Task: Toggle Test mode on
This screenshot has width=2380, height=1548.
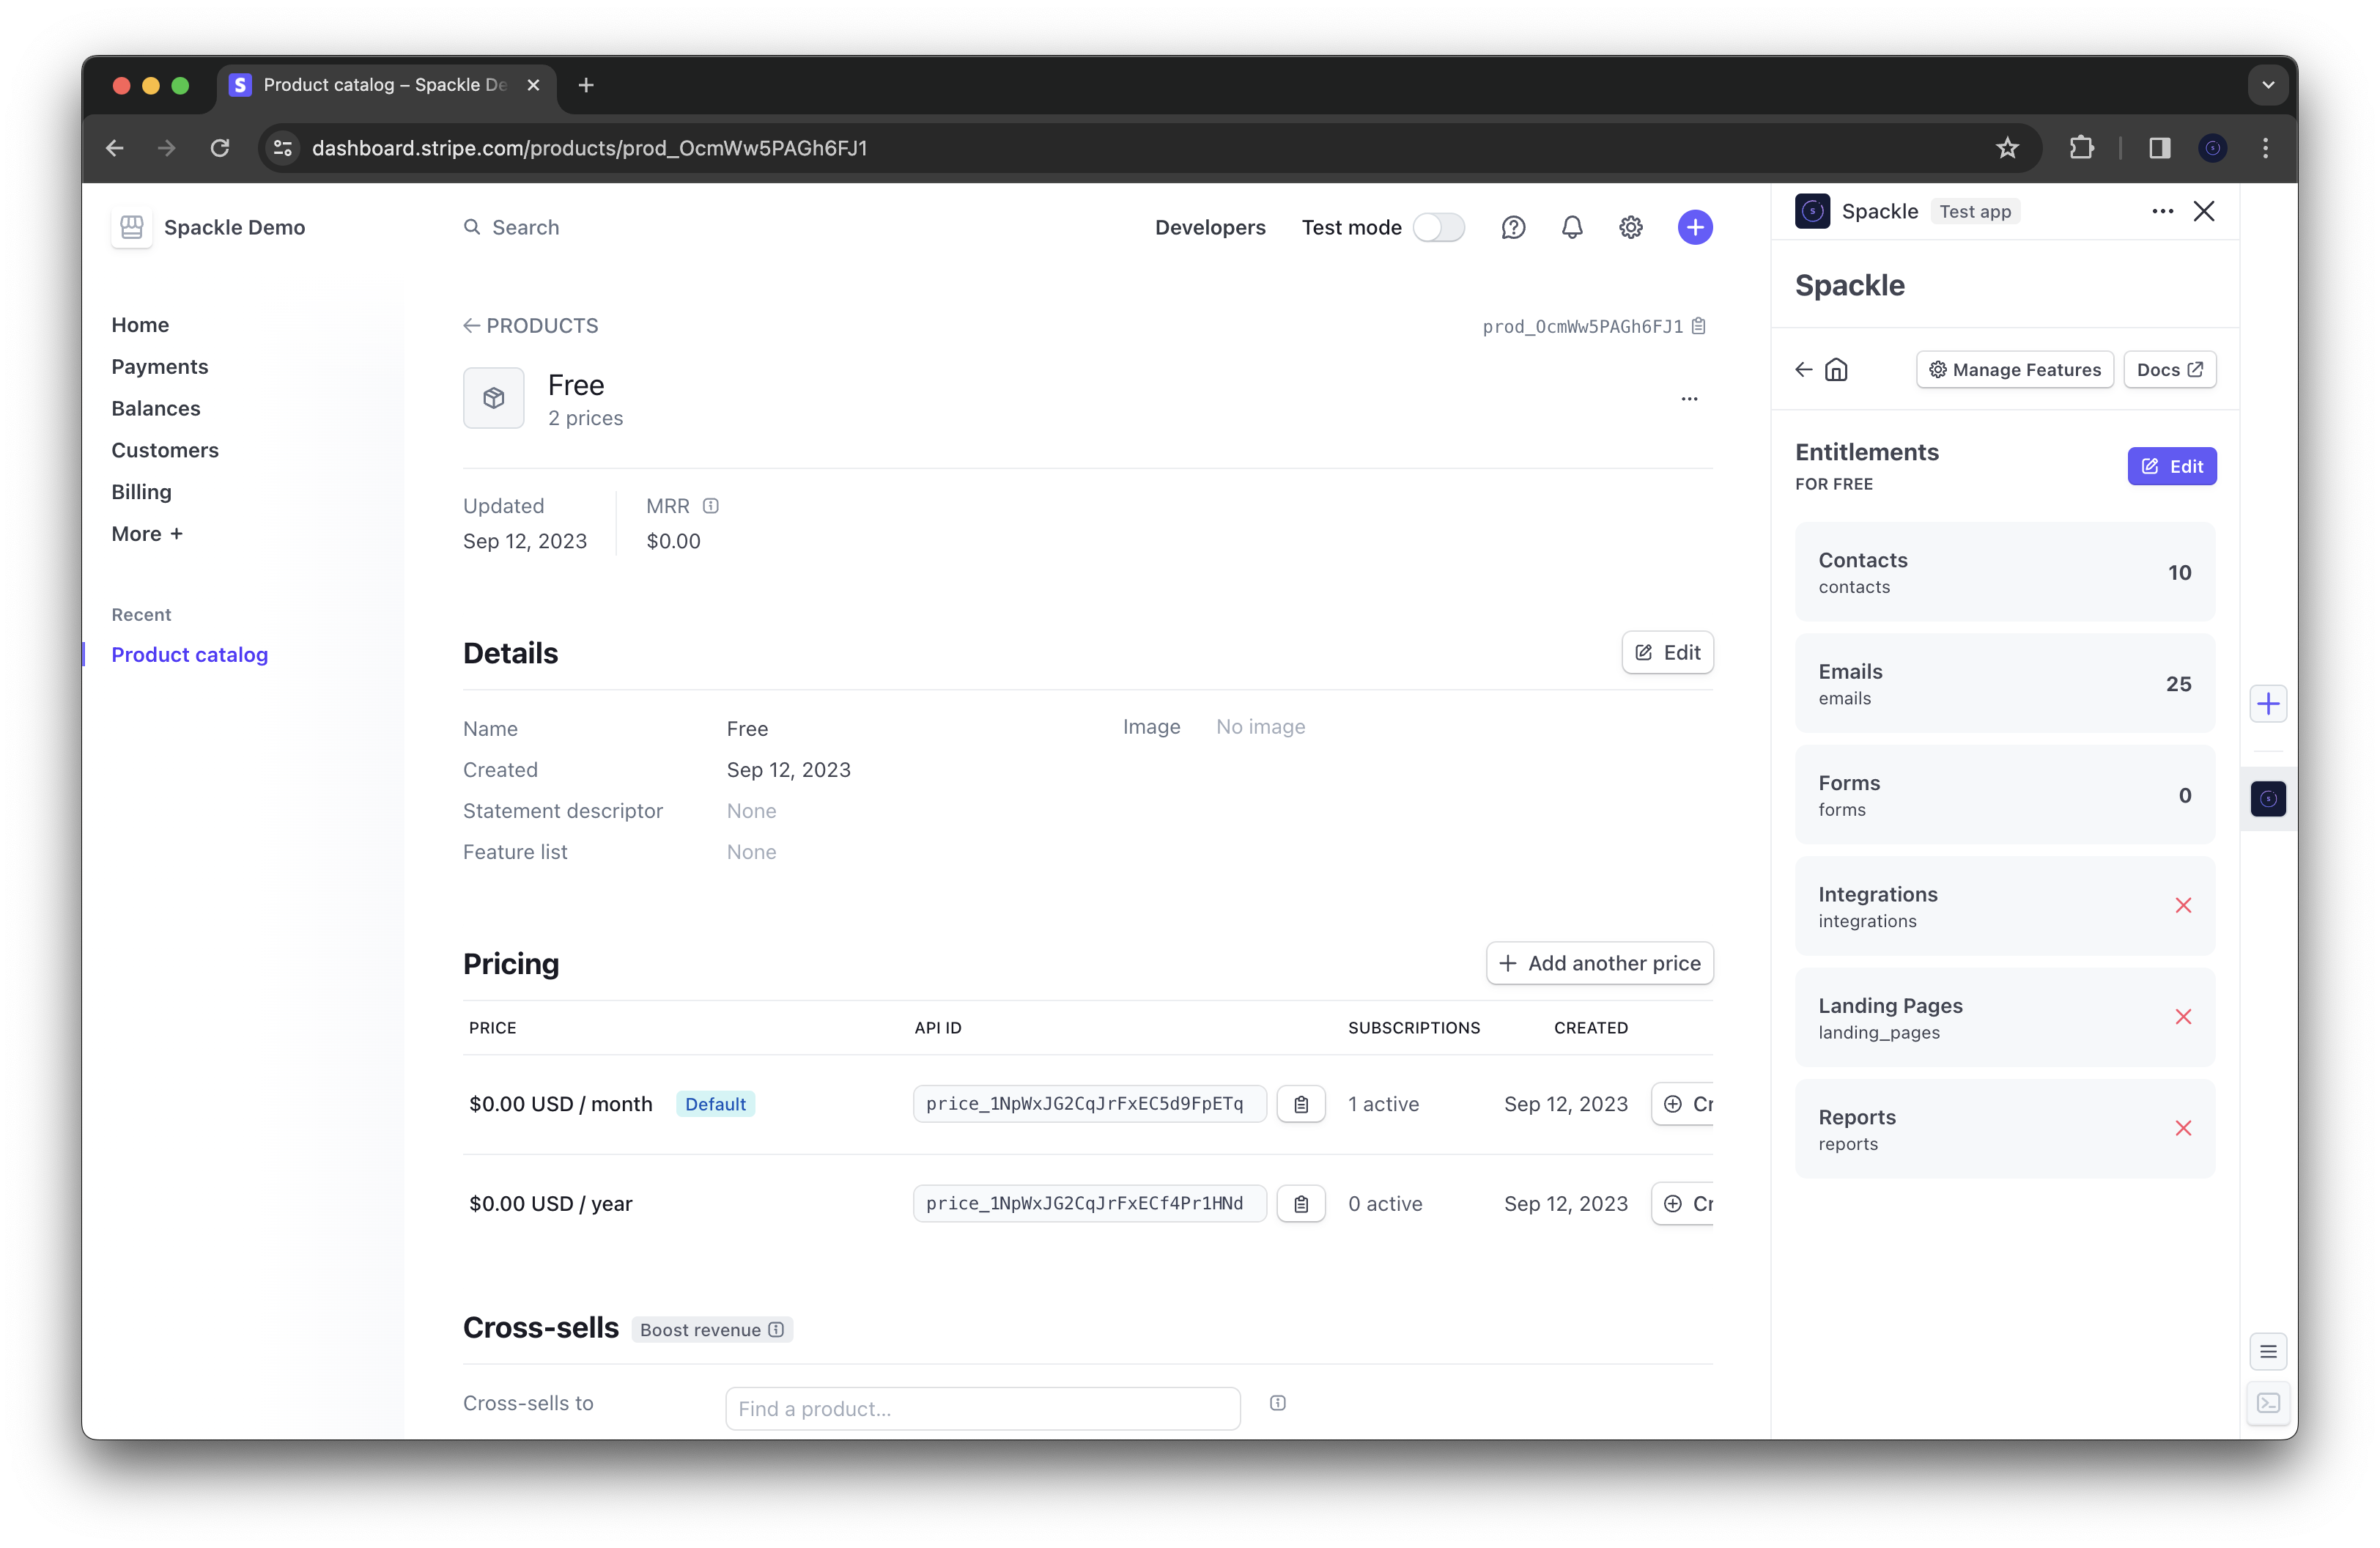Action: click(x=1440, y=227)
